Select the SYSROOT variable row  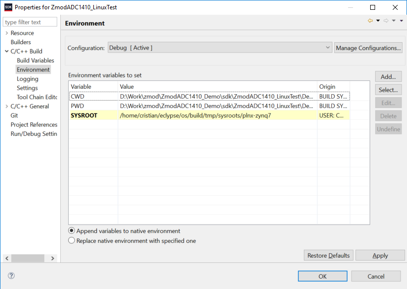click(210, 115)
